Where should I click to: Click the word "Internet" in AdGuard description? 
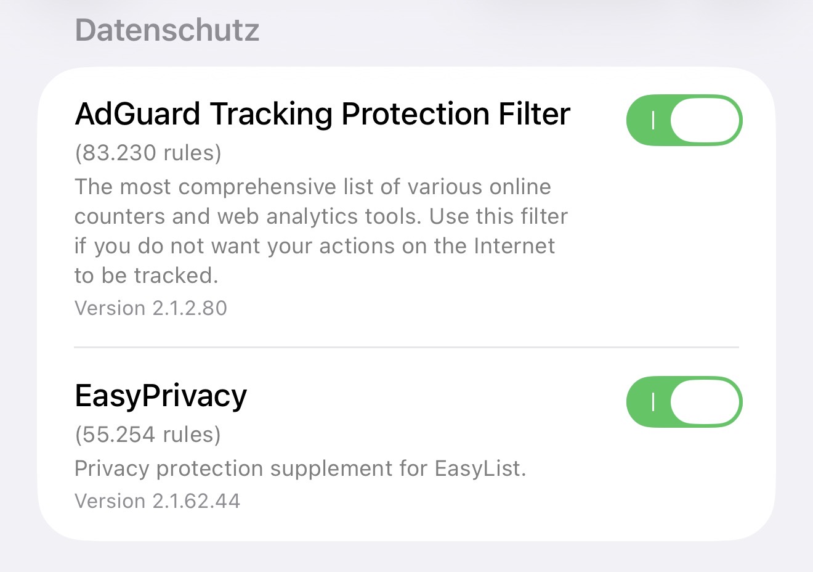click(514, 246)
